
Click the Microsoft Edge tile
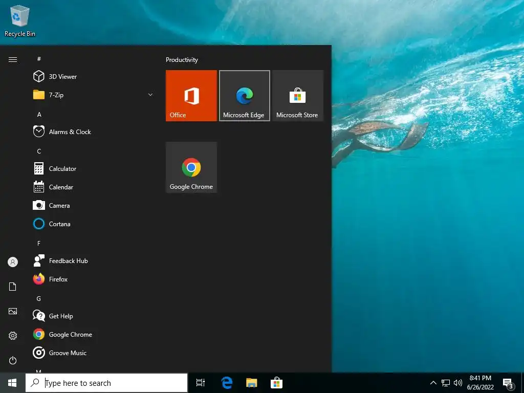244,96
